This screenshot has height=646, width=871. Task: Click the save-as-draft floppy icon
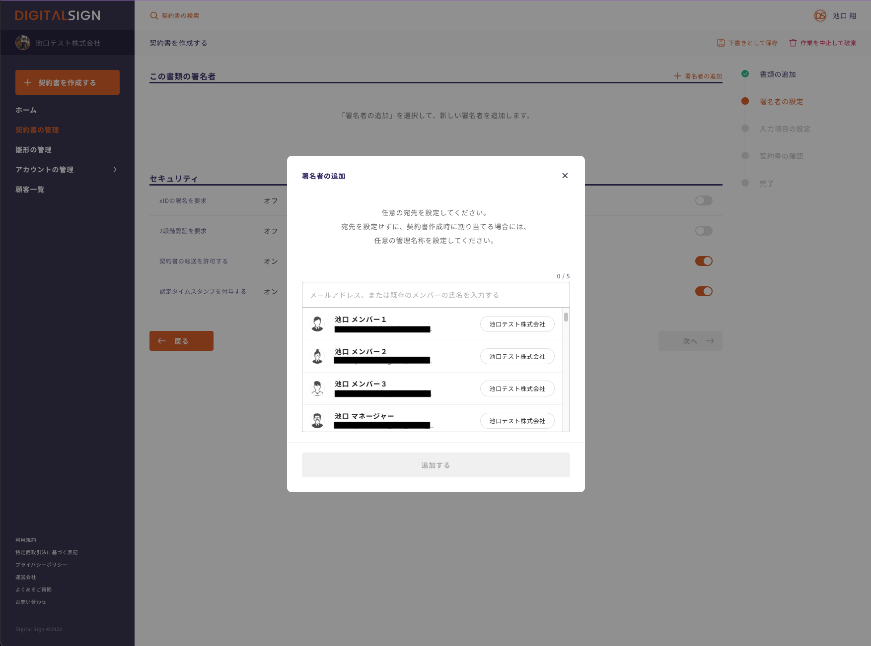click(721, 43)
